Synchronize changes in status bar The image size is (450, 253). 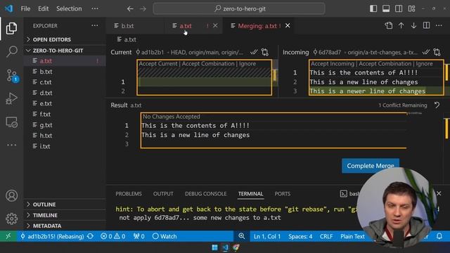(x=91, y=236)
